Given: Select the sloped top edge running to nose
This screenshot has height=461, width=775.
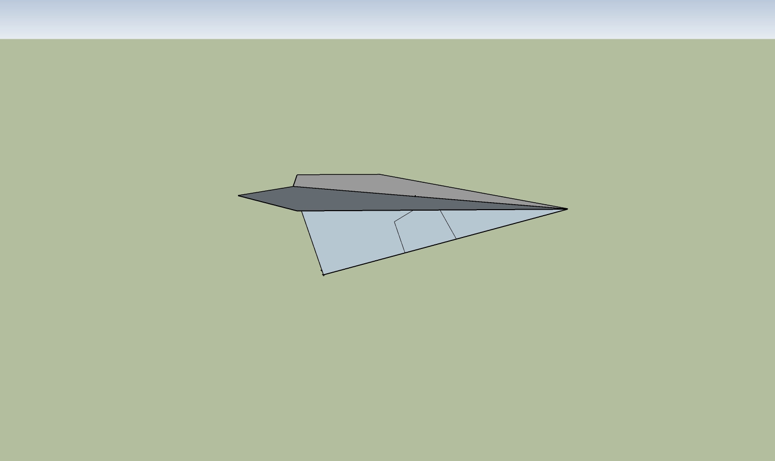Looking at the screenshot, I should [472, 192].
